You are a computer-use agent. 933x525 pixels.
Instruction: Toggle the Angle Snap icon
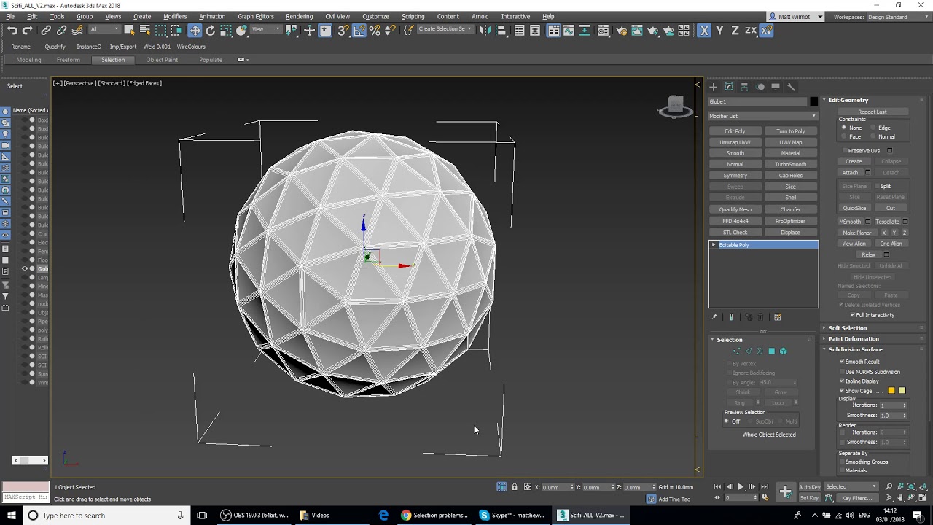click(359, 30)
